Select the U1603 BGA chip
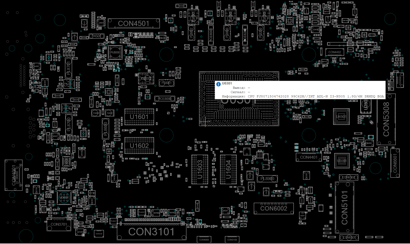 pos(200,170)
